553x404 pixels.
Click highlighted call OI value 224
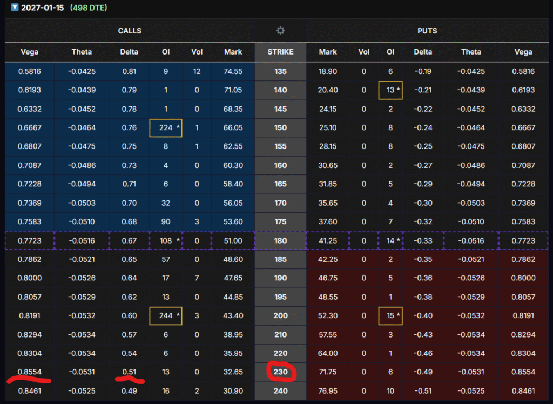[165, 127]
